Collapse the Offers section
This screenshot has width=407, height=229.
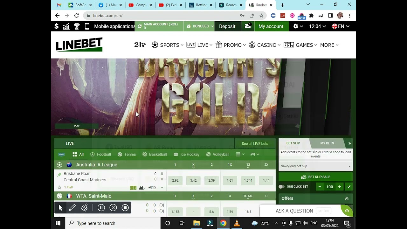(347, 198)
